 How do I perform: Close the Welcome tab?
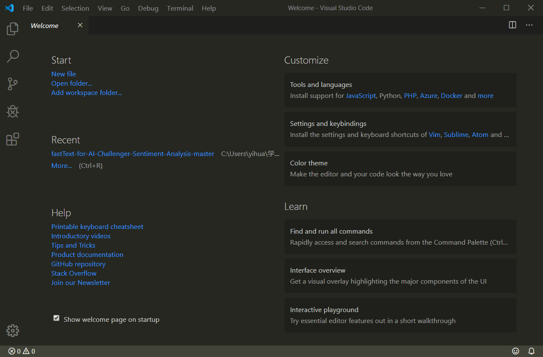click(80, 25)
